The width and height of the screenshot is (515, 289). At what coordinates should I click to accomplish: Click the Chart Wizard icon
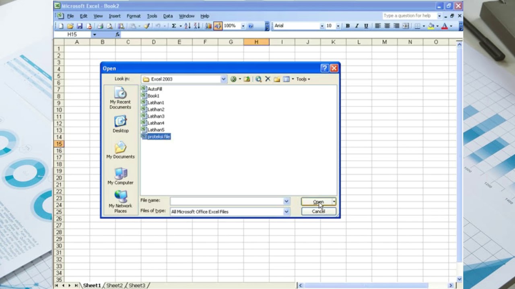(x=208, y=26)
